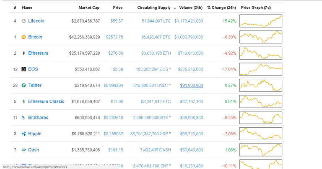
Task: Click Ripple price $0.255032
Action: pyautogui.click(x=113, y=134)
